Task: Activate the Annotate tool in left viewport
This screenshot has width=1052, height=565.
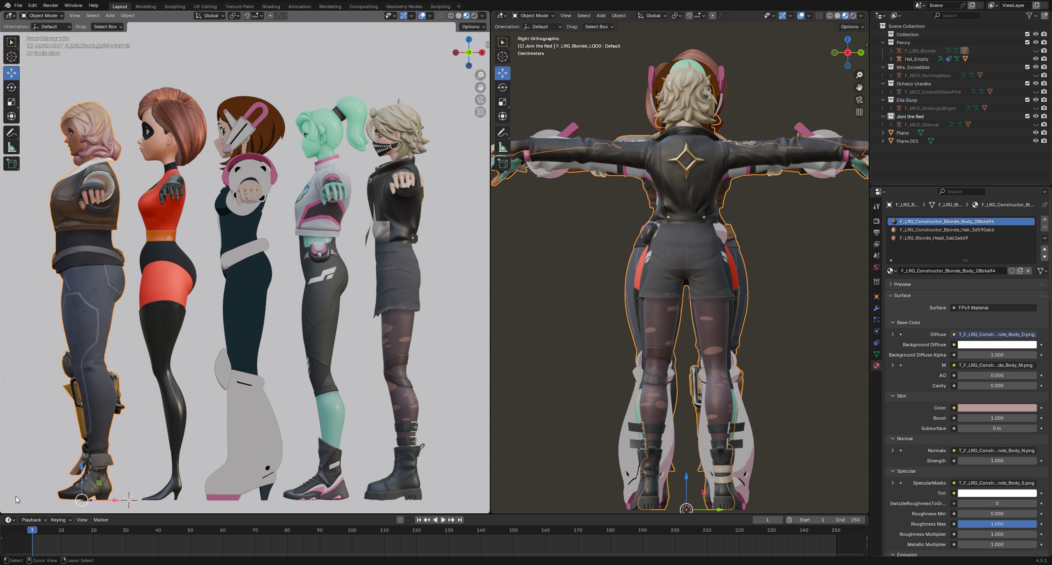Action: tap(12, 133)
